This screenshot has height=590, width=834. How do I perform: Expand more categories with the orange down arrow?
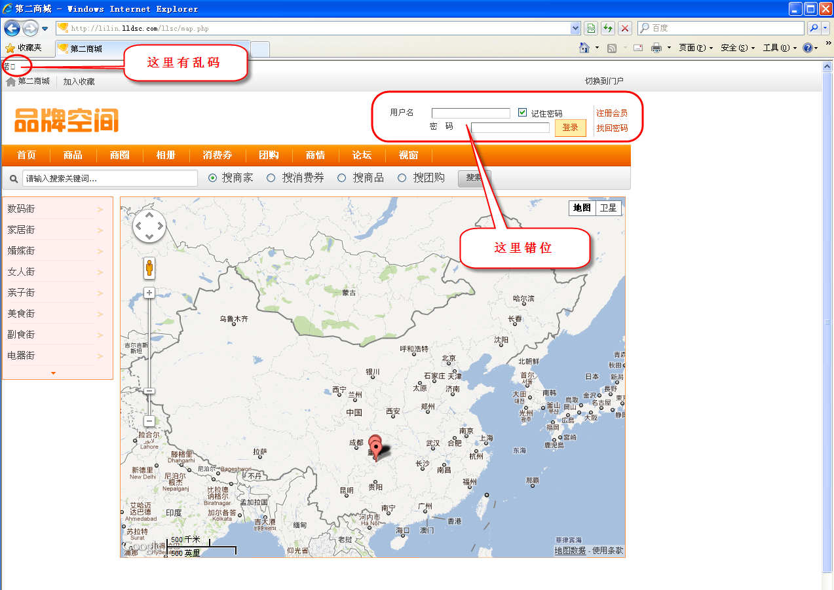pyautogui.click(x=53, y=373)
